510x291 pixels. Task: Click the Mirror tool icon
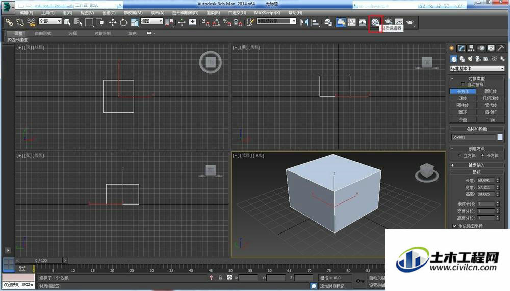coord(304,22)
